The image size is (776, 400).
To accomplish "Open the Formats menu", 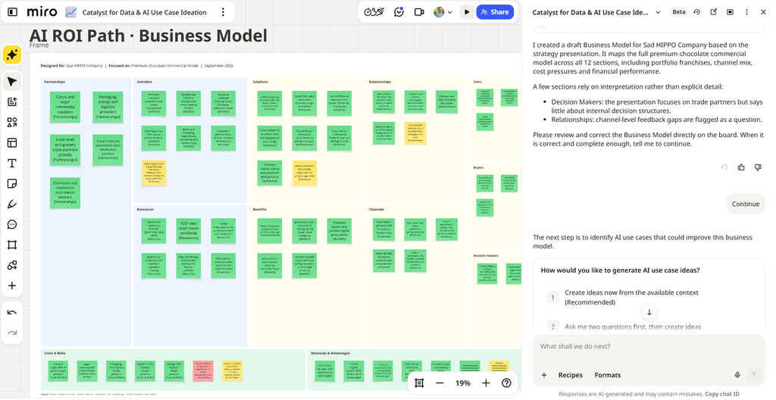I will tap(607, 375).
